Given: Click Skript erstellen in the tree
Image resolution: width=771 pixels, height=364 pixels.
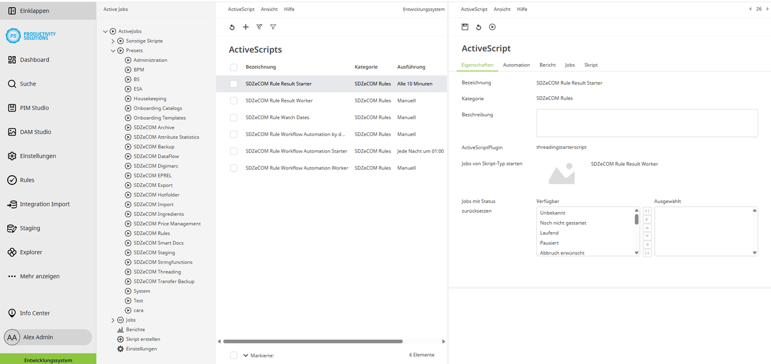Looking at the screenshot, I should (x=143, y=339).
